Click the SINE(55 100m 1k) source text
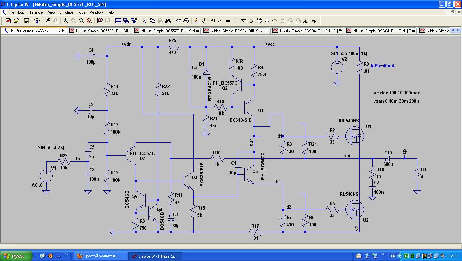This screenshot has height=261, width=462. pyautogui.click(x=349, y=54)
